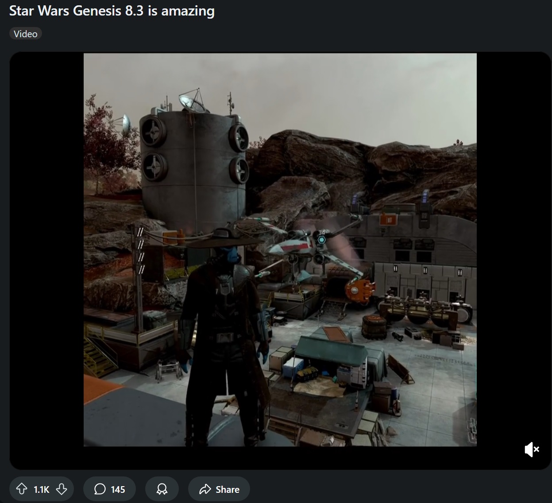Upvote the Star Wars Genesis post
The image size is (552, 503).
click(x=22, y=489)
